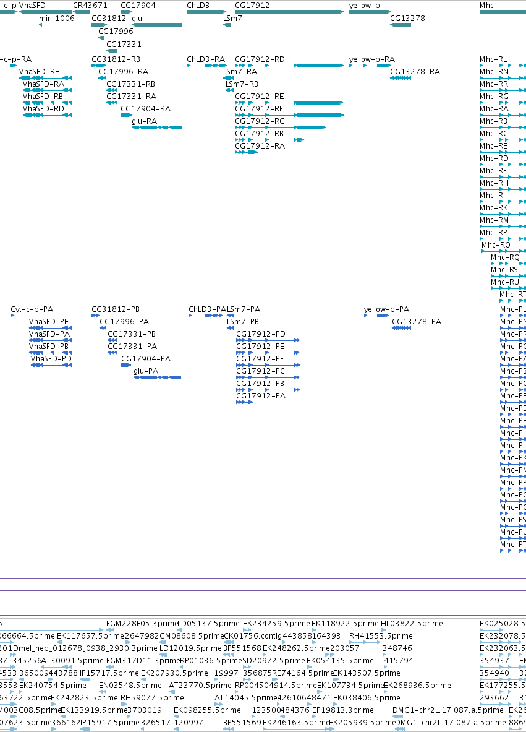This screenshot has height=732, width=526.
Task: Select EST LD05137.5prime
Action: pyautogui.click(x=209, y=624)
